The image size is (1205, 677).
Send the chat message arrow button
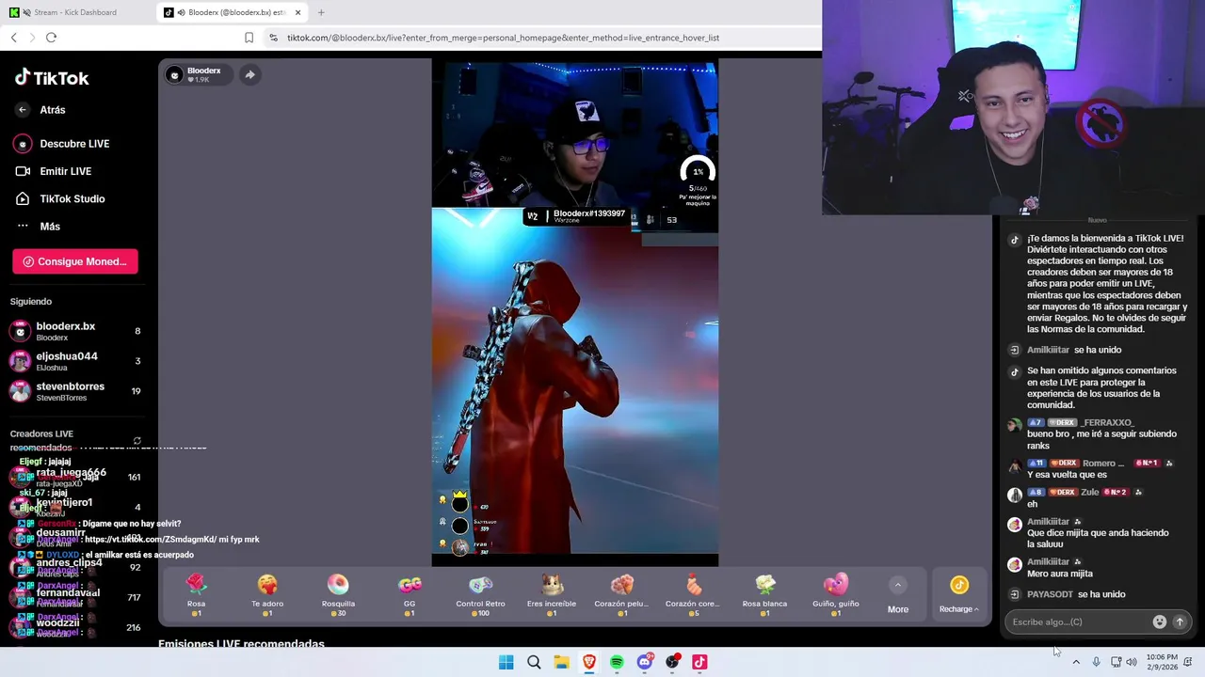pyautogui.click(x=1180, y=622)
